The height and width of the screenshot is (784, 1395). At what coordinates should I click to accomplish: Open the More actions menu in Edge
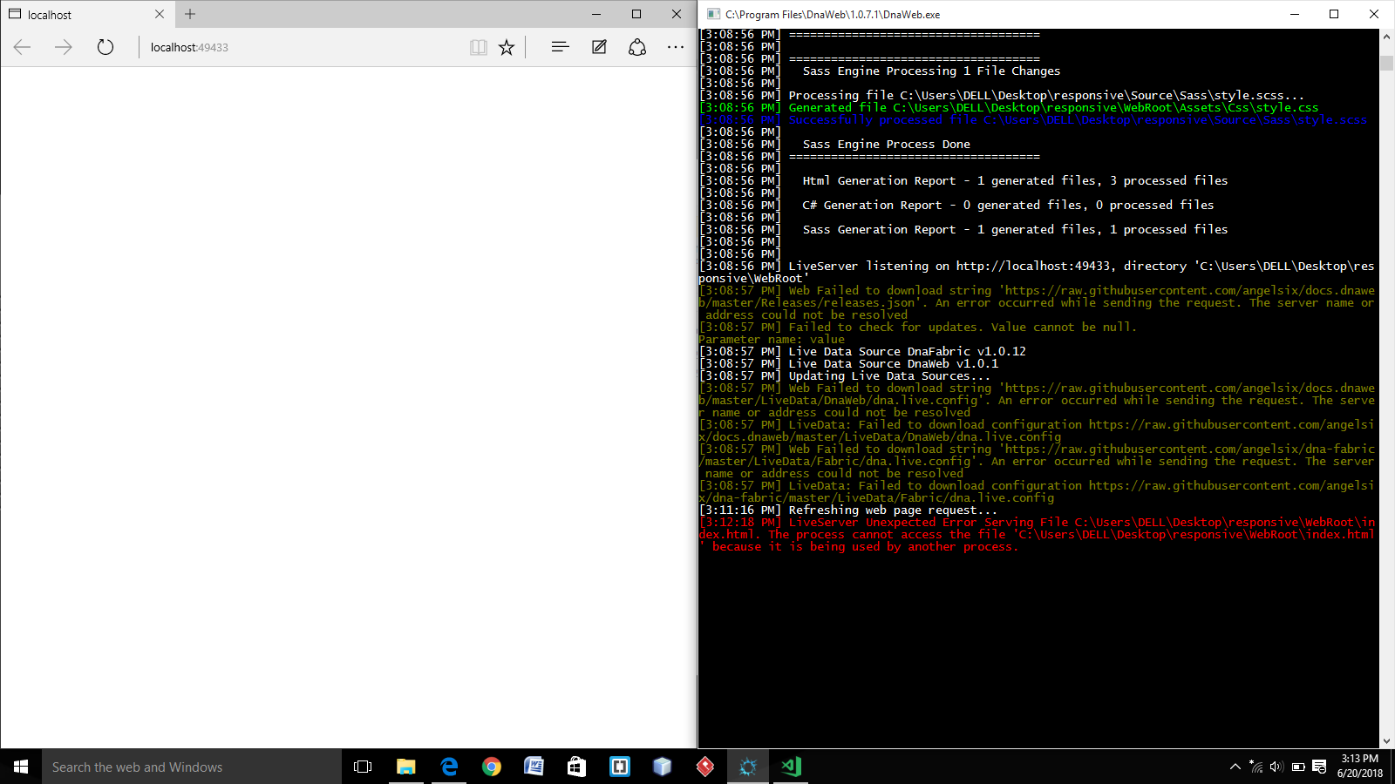[676, 47]
